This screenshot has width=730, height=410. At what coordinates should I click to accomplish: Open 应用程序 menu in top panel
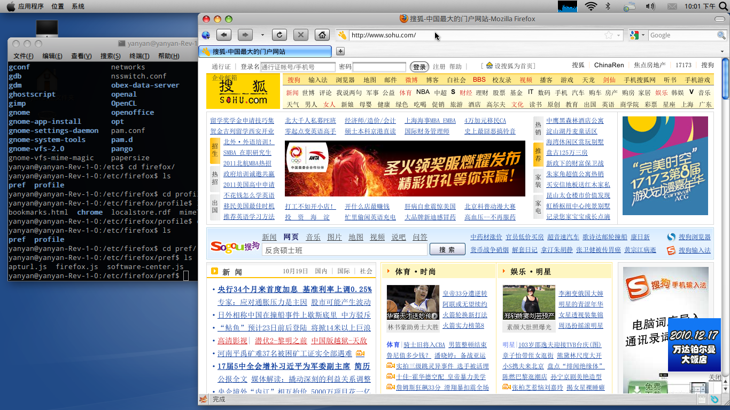(x=30, y=6)
